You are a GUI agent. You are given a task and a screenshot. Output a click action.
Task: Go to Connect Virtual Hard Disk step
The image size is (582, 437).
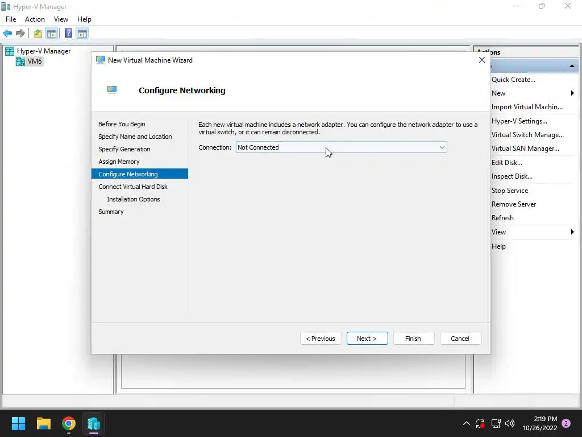(x=133, y=187)
